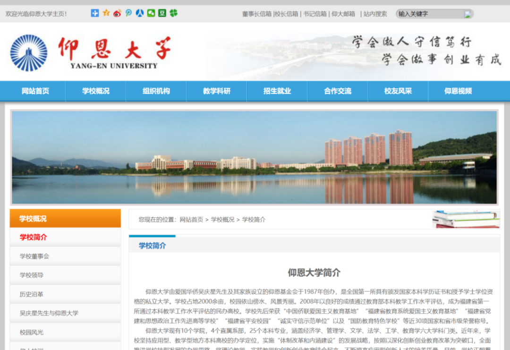Image resolution: width=510 pixels, height=350 pixels.
Task: Click the stacked books image
Action: (466, 219)
